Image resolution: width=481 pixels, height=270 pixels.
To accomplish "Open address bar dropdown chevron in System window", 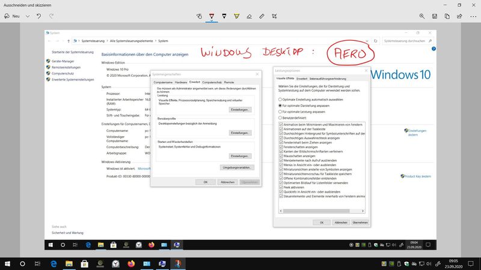I will coord(367,41).
